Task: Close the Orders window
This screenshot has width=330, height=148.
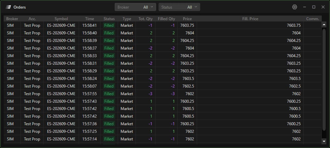Action: tap(323, 7)
